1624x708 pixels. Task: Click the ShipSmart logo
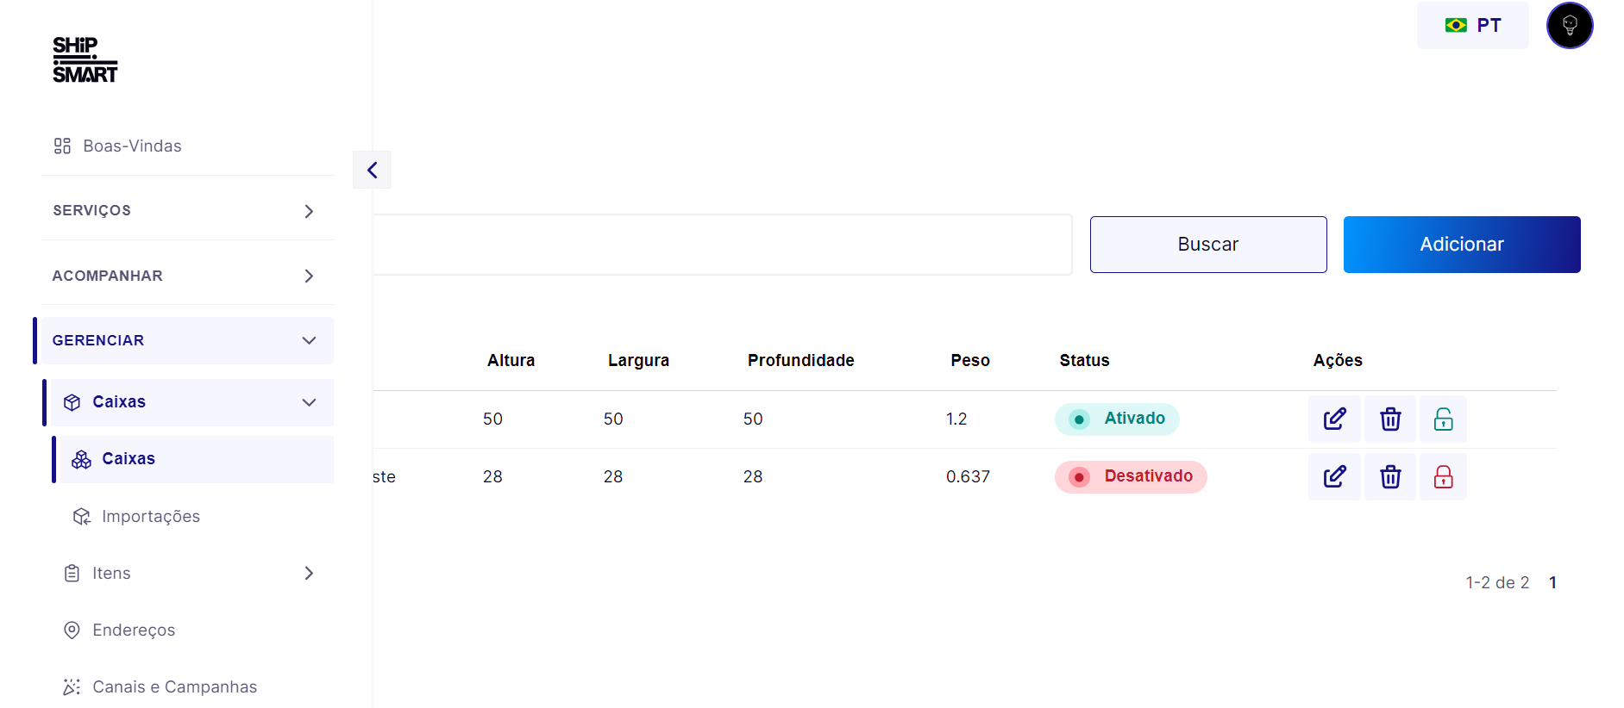(x=85, y=59)
